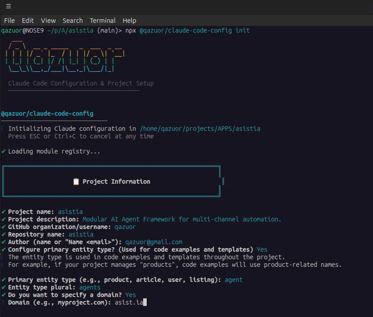Open the hamburger menu at top-left
Viewport: 373px width, 317px height.
coord(8,6)
